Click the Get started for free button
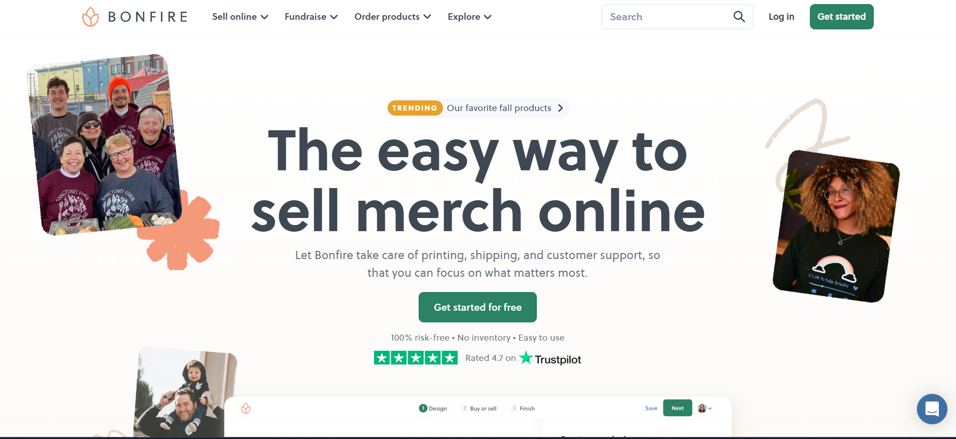 click(477, 307)
